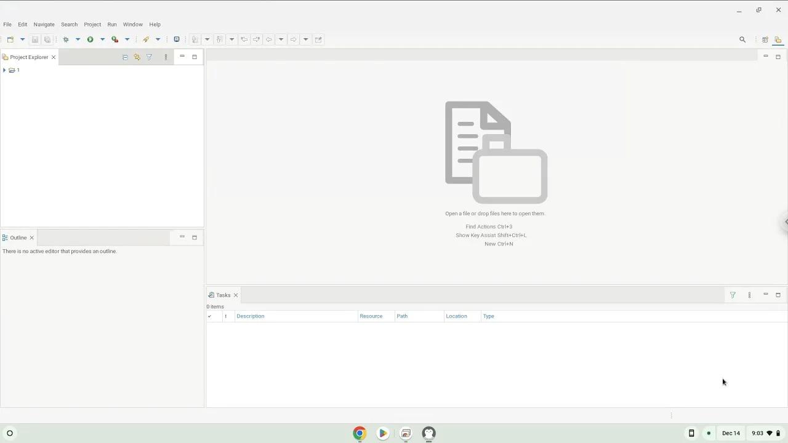Viewport: 788px width, 443px height.
Task: Launch Chrome from the shelf
Action: (x=360, y=433)
